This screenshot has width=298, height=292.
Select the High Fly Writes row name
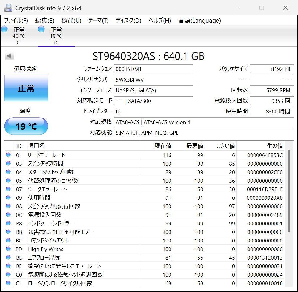click(x=46, y=249)
